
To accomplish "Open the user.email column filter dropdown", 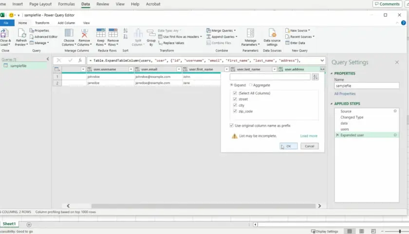I will [179, 69].
